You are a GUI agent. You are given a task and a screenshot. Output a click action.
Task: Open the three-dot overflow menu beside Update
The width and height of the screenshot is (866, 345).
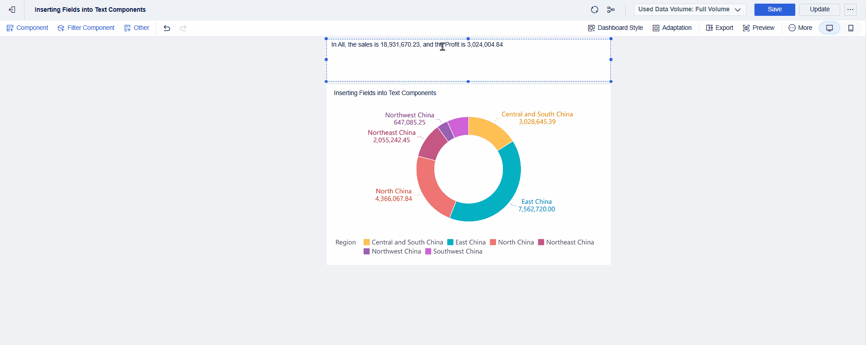pyautogui.click(x=850, y=10)
